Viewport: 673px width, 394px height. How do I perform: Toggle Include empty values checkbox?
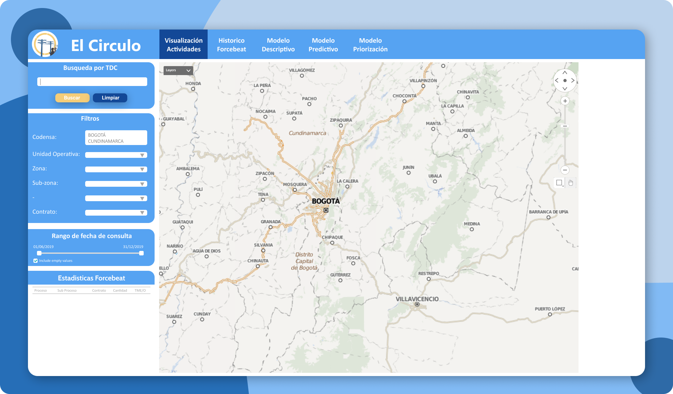click(36, 261)
